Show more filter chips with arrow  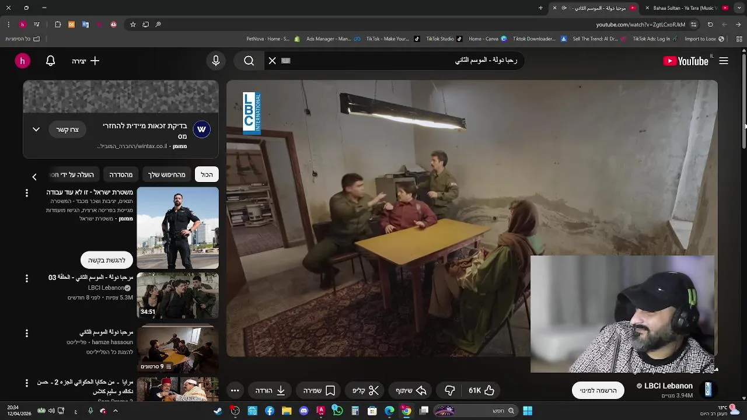[34, 176]
